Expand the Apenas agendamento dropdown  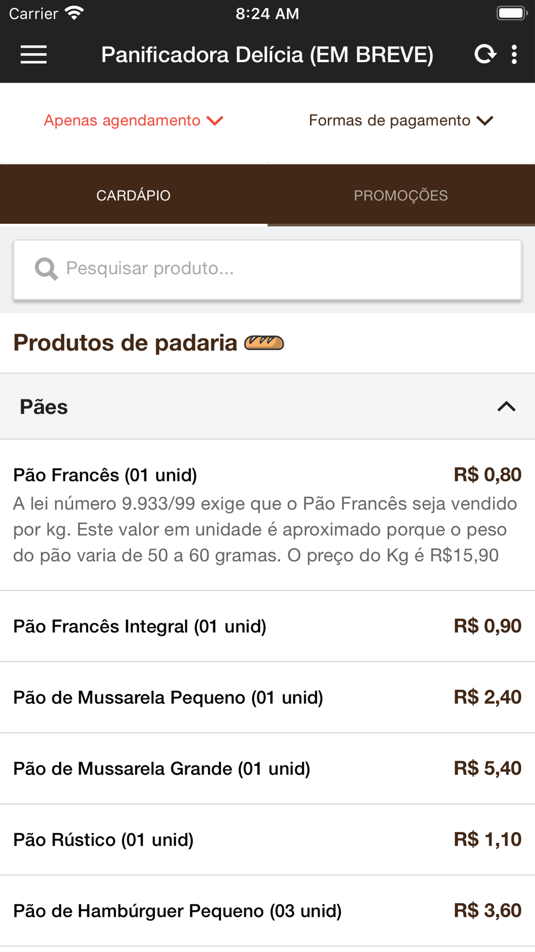click(x=134, y=120)
